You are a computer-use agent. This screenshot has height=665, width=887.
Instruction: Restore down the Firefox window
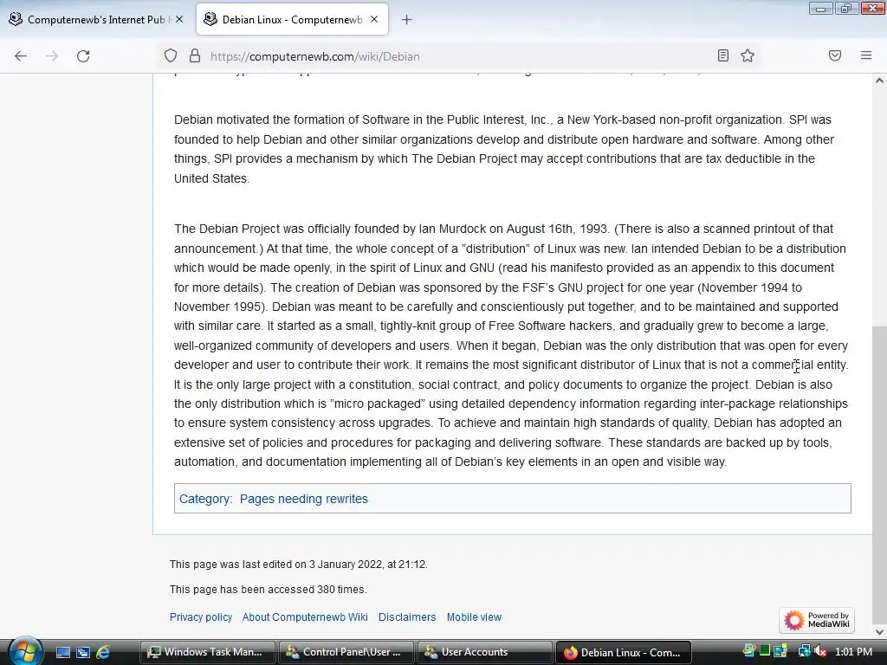click(846, 8)
